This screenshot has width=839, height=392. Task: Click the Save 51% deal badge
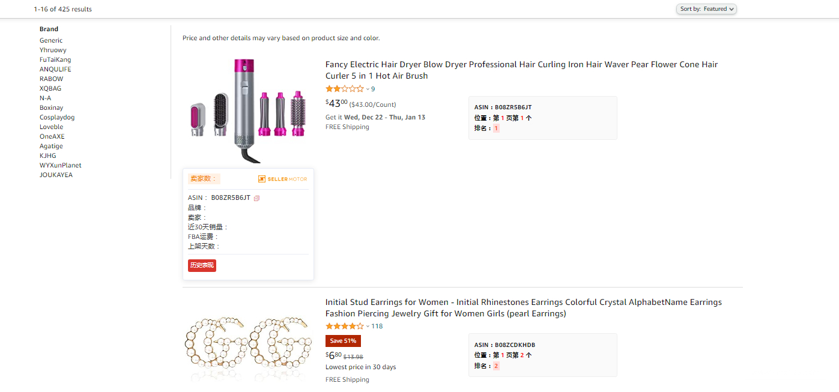click(x=343, y=341)
